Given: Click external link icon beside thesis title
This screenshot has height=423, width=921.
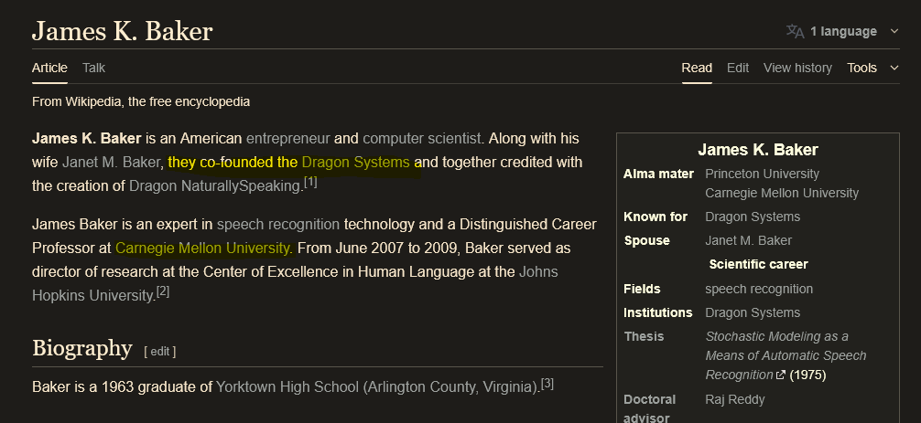Looking at the screenshot, I should coord(781,375).
